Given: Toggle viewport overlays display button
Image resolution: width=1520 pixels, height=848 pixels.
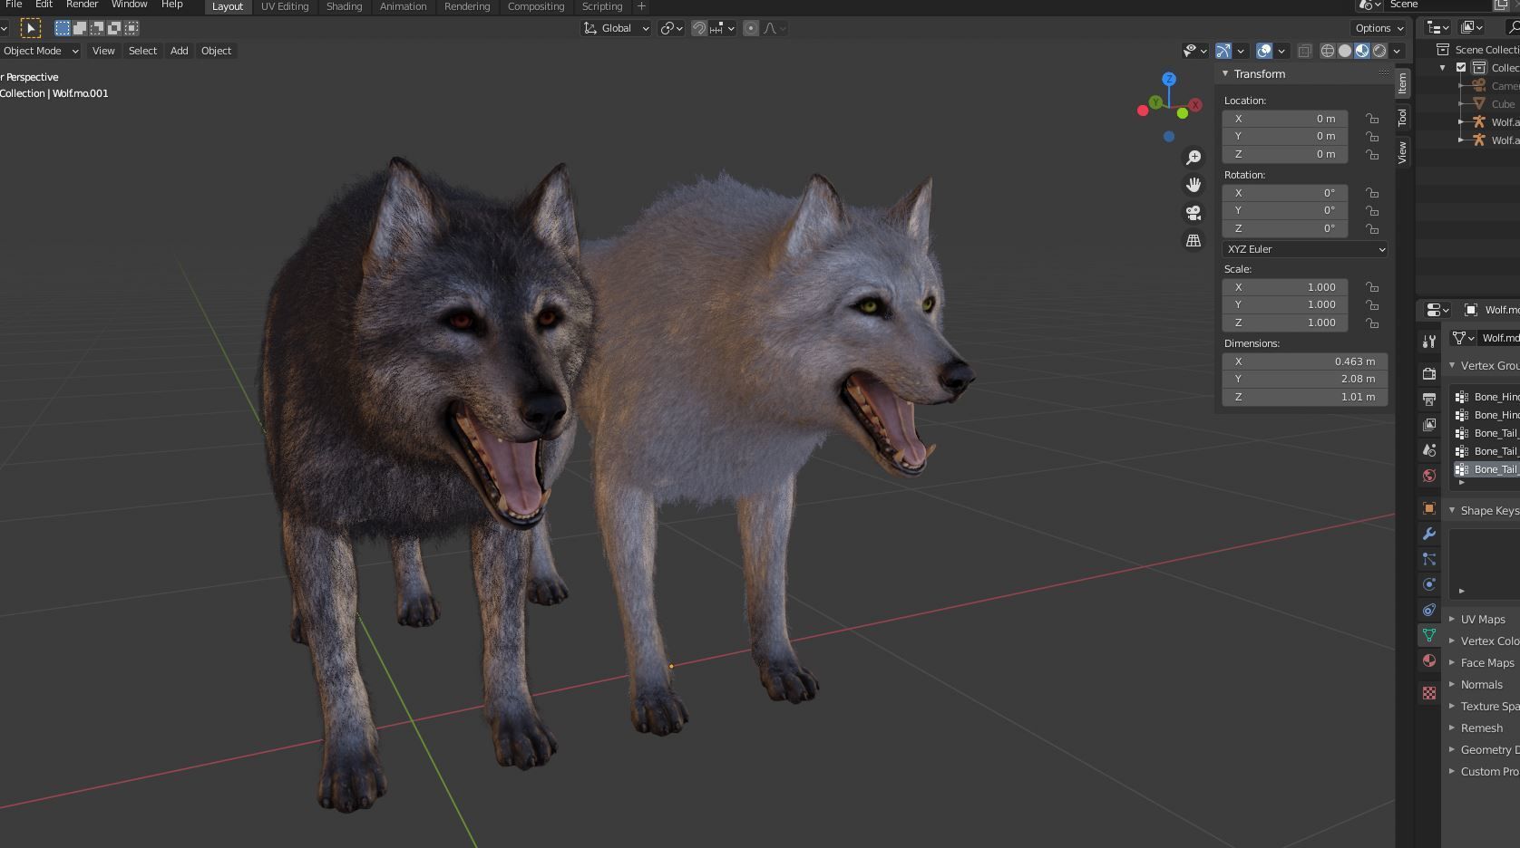Looking at the screenshot, I should point(1264,51).
